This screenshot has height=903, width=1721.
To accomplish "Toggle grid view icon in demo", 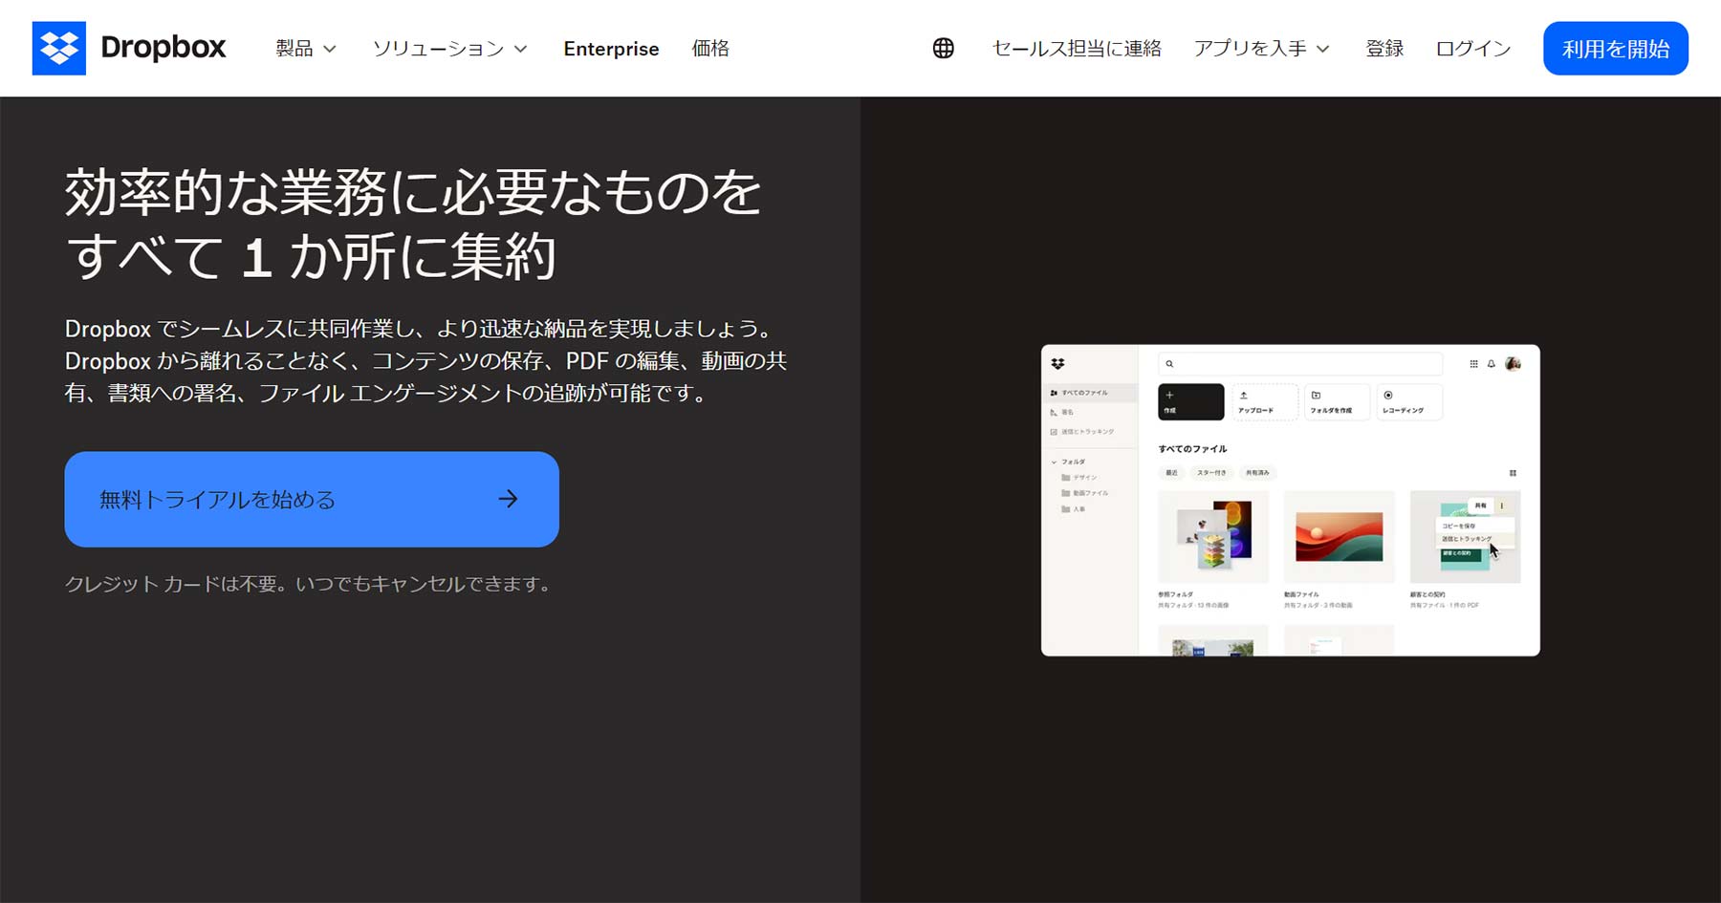I will point(1513,473).
